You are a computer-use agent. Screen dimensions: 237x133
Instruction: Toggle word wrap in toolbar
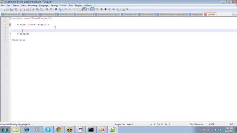pos(84,9)
